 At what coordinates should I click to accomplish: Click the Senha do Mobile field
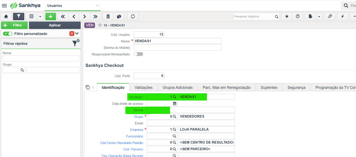click(x=177, y=48)
